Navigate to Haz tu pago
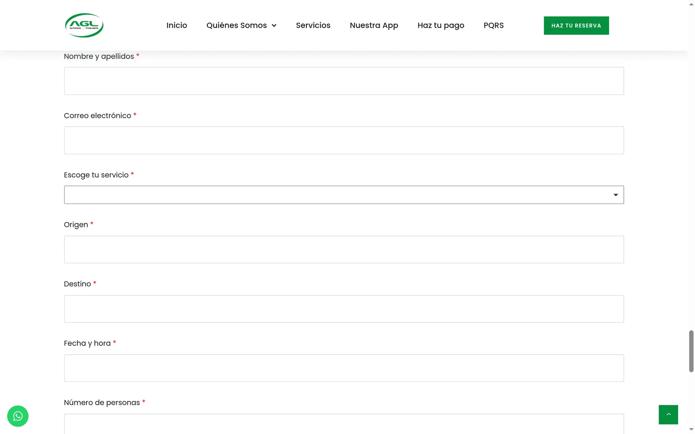695x434 pixels. 441,25
